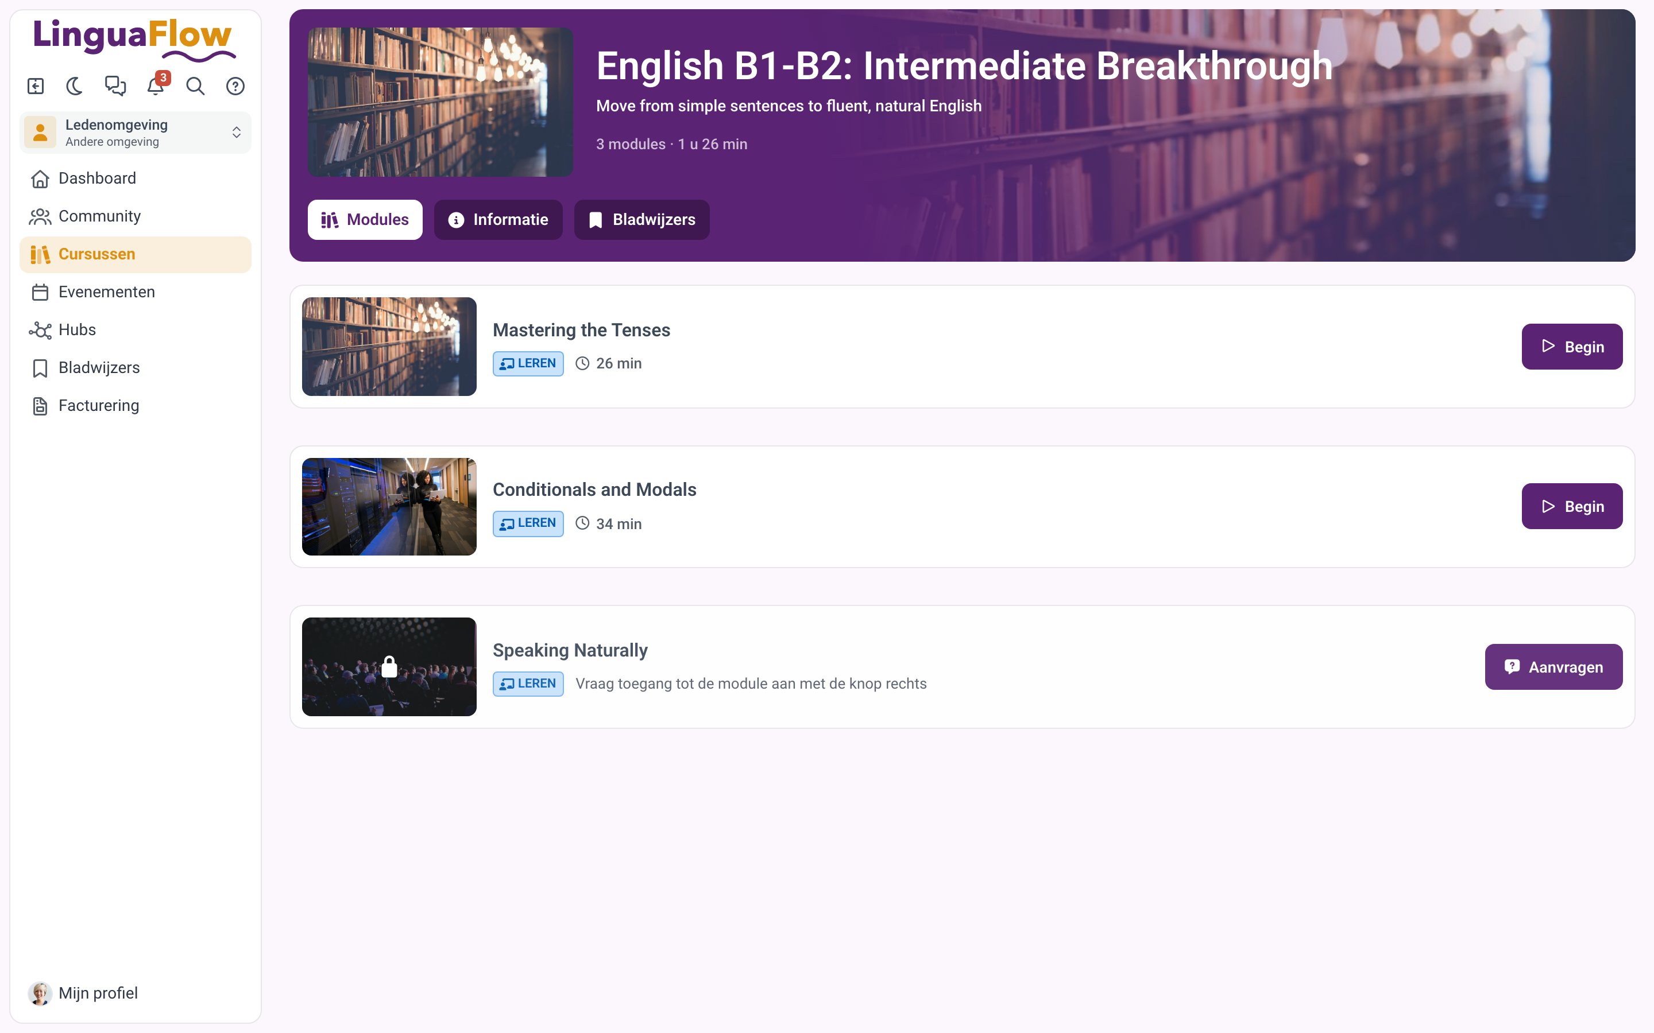Viewport: 1654px width, 1033px height.
Task: Collapse the sidebar with the panel icon
Action: 36,86
